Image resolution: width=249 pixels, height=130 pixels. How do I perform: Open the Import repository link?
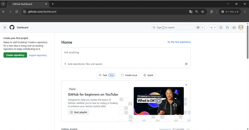pos(38,55)
